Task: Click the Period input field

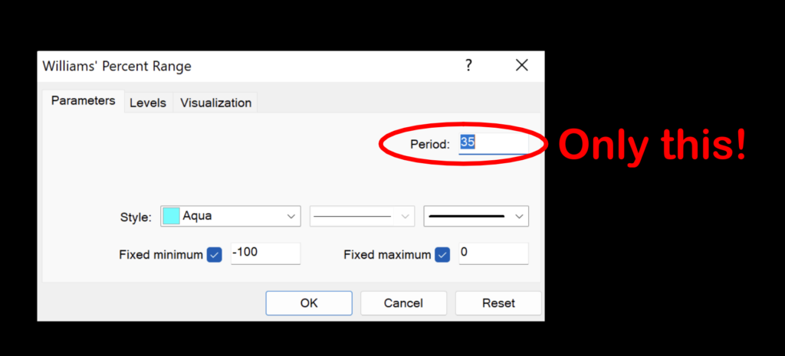Action: [493, 143]
